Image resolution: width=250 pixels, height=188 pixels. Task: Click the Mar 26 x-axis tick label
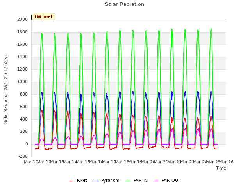tap(227, 162)
